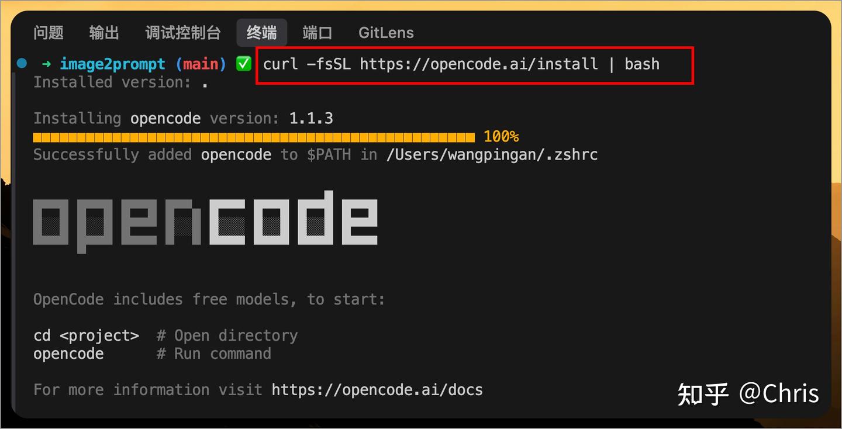Click the 'Successfully added' text

tap(112, 155)
